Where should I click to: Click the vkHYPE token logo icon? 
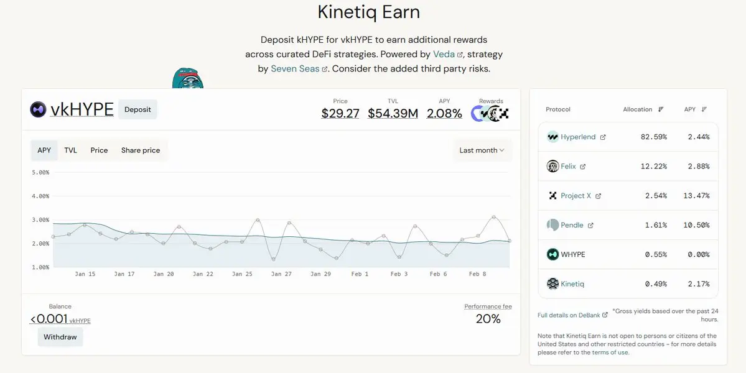point(38,109)
